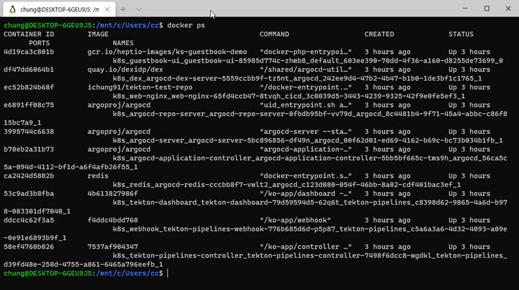
Task: Click container ID df47dd6064b1
Action: 29,69
